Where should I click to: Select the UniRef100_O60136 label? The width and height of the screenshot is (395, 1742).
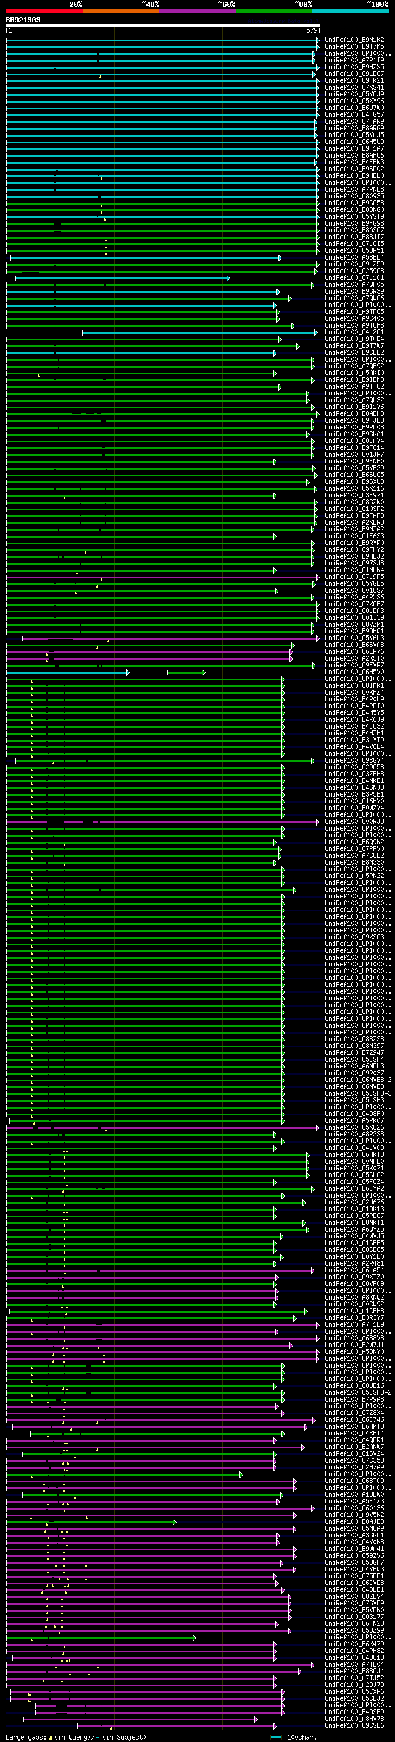(354, 1508)
